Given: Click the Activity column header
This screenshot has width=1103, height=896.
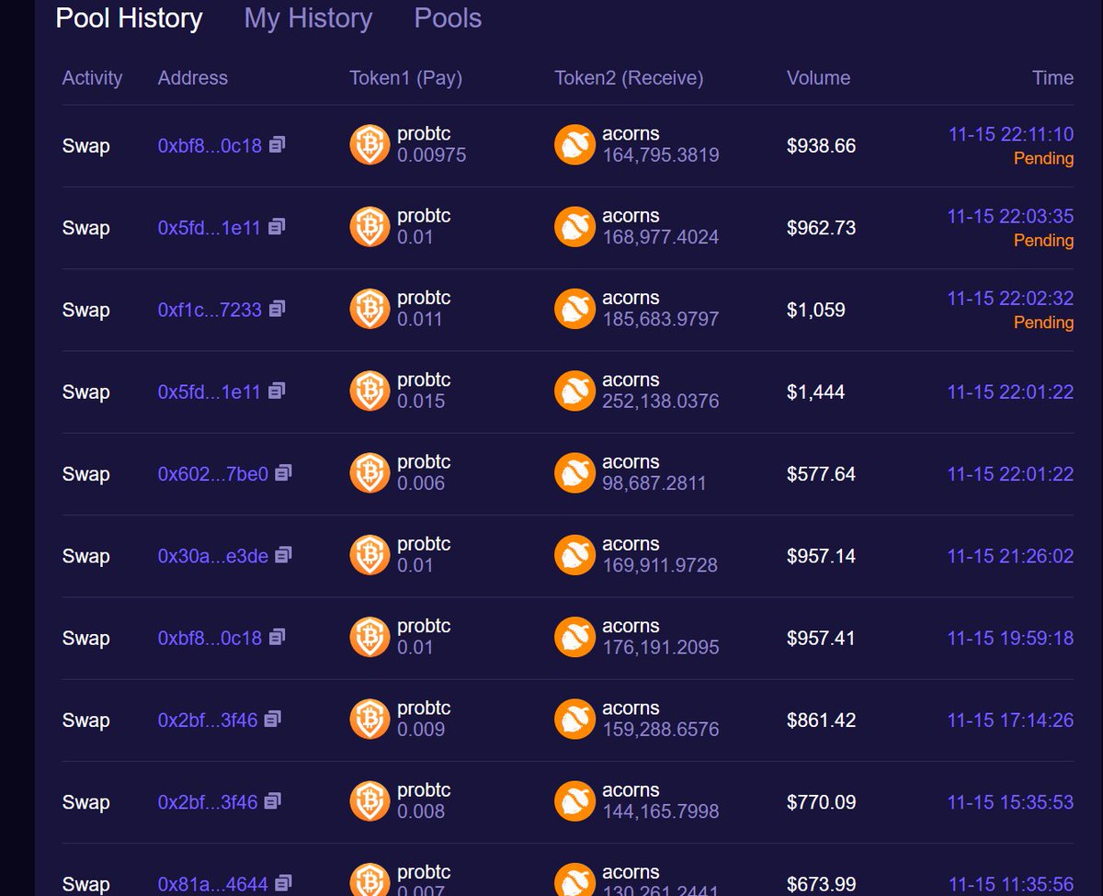Looking at the screenshot, I should [92, 78].
